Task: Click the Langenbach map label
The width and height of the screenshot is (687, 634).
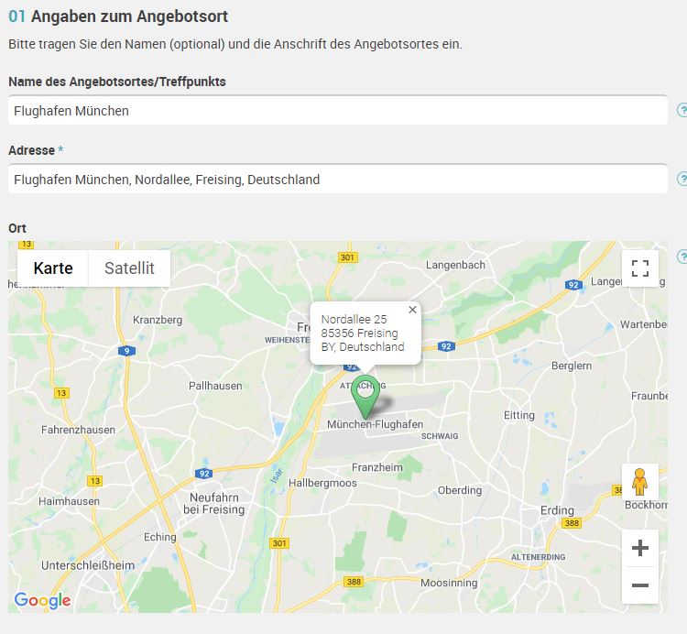Action: point(455,265)
